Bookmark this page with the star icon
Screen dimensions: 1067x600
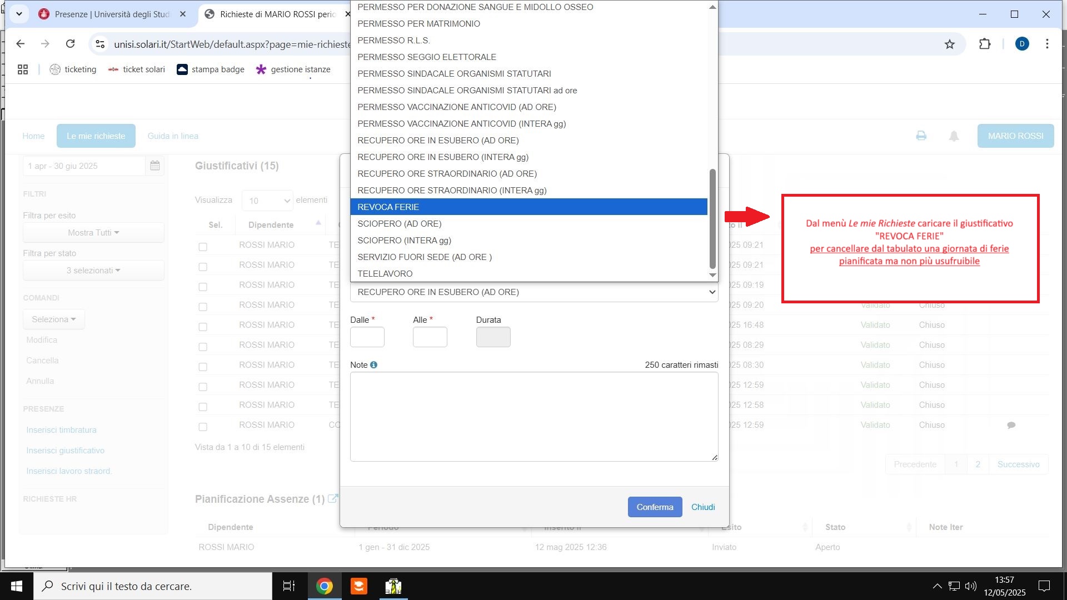pyautogui.click(x=950, y=44)
